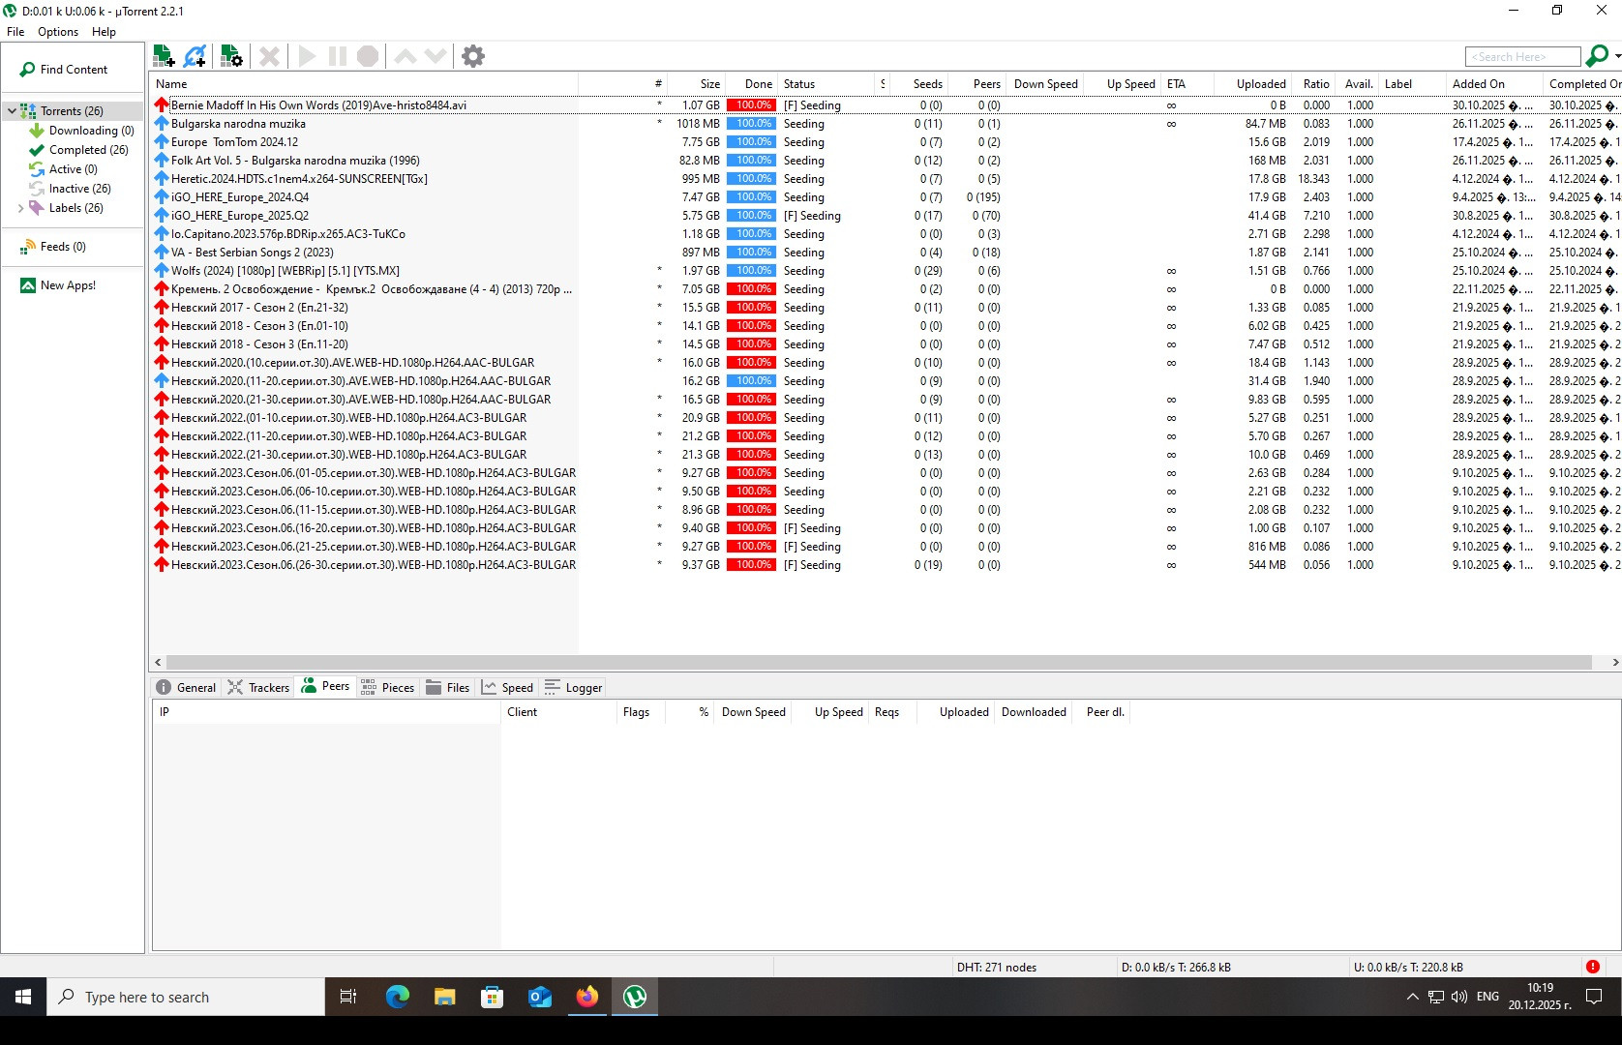Sort torrents by the Ratio column header
The image size is (1622, 1045).
[x=1312, y=84]
